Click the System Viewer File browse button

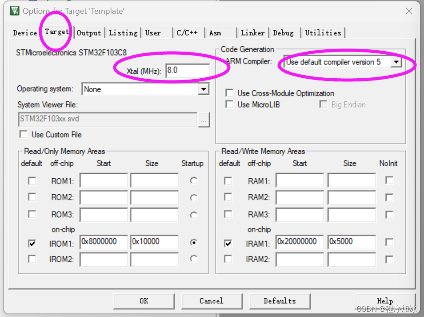coord(204,120)
